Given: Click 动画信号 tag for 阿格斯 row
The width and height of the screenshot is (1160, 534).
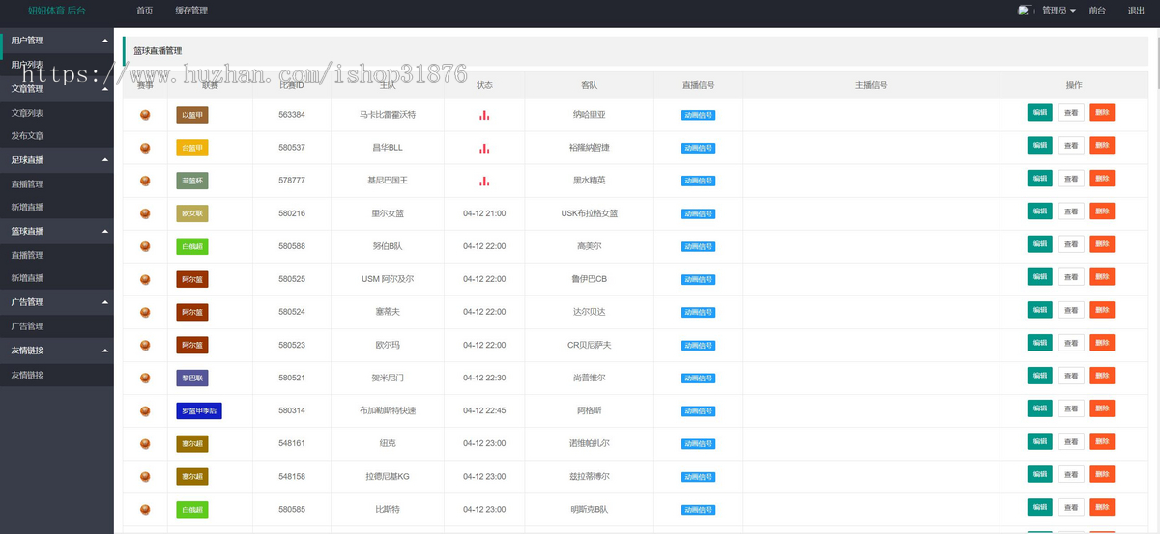Looking at the screenshot, I should pos(698,410).
